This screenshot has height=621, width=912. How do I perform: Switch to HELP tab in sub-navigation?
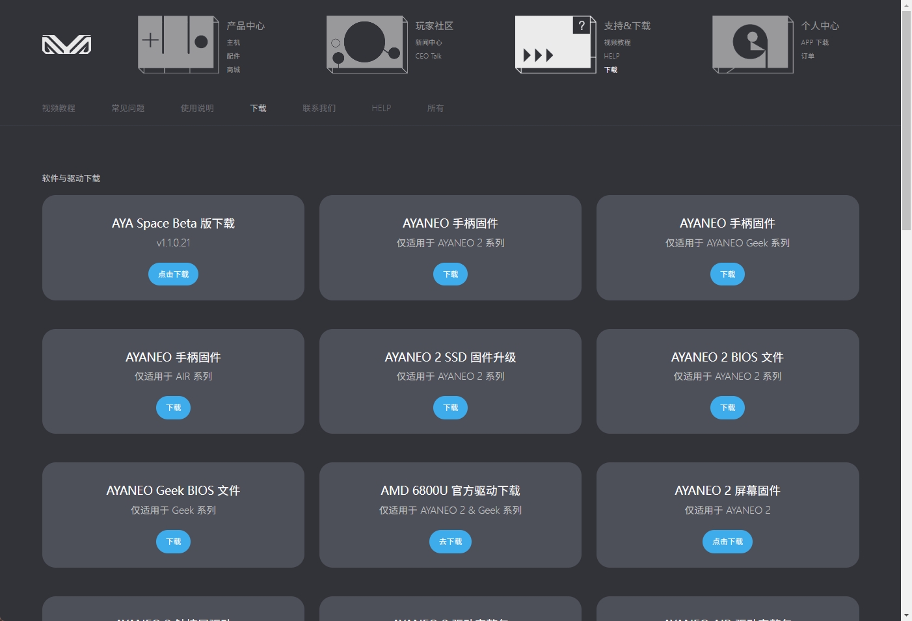pos(381,108)
